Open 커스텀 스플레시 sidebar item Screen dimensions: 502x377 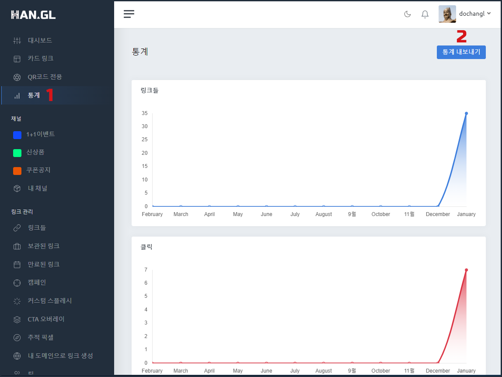49,301
